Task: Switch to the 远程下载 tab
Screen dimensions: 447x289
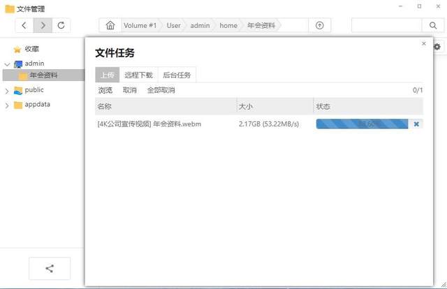Action: 138,75
